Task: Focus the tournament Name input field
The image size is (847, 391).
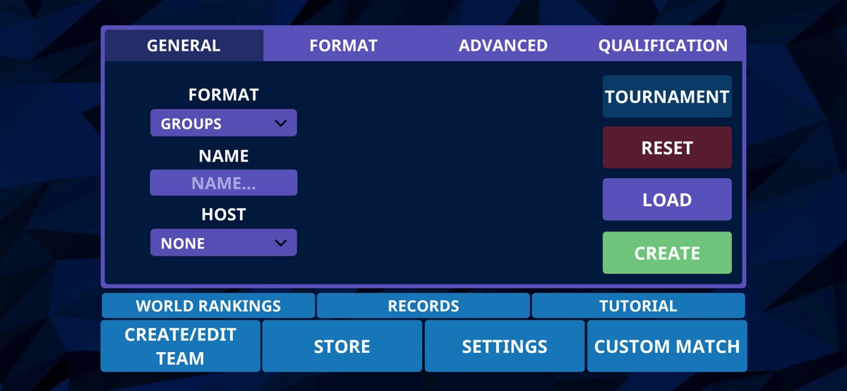Action: pos(223,184)
